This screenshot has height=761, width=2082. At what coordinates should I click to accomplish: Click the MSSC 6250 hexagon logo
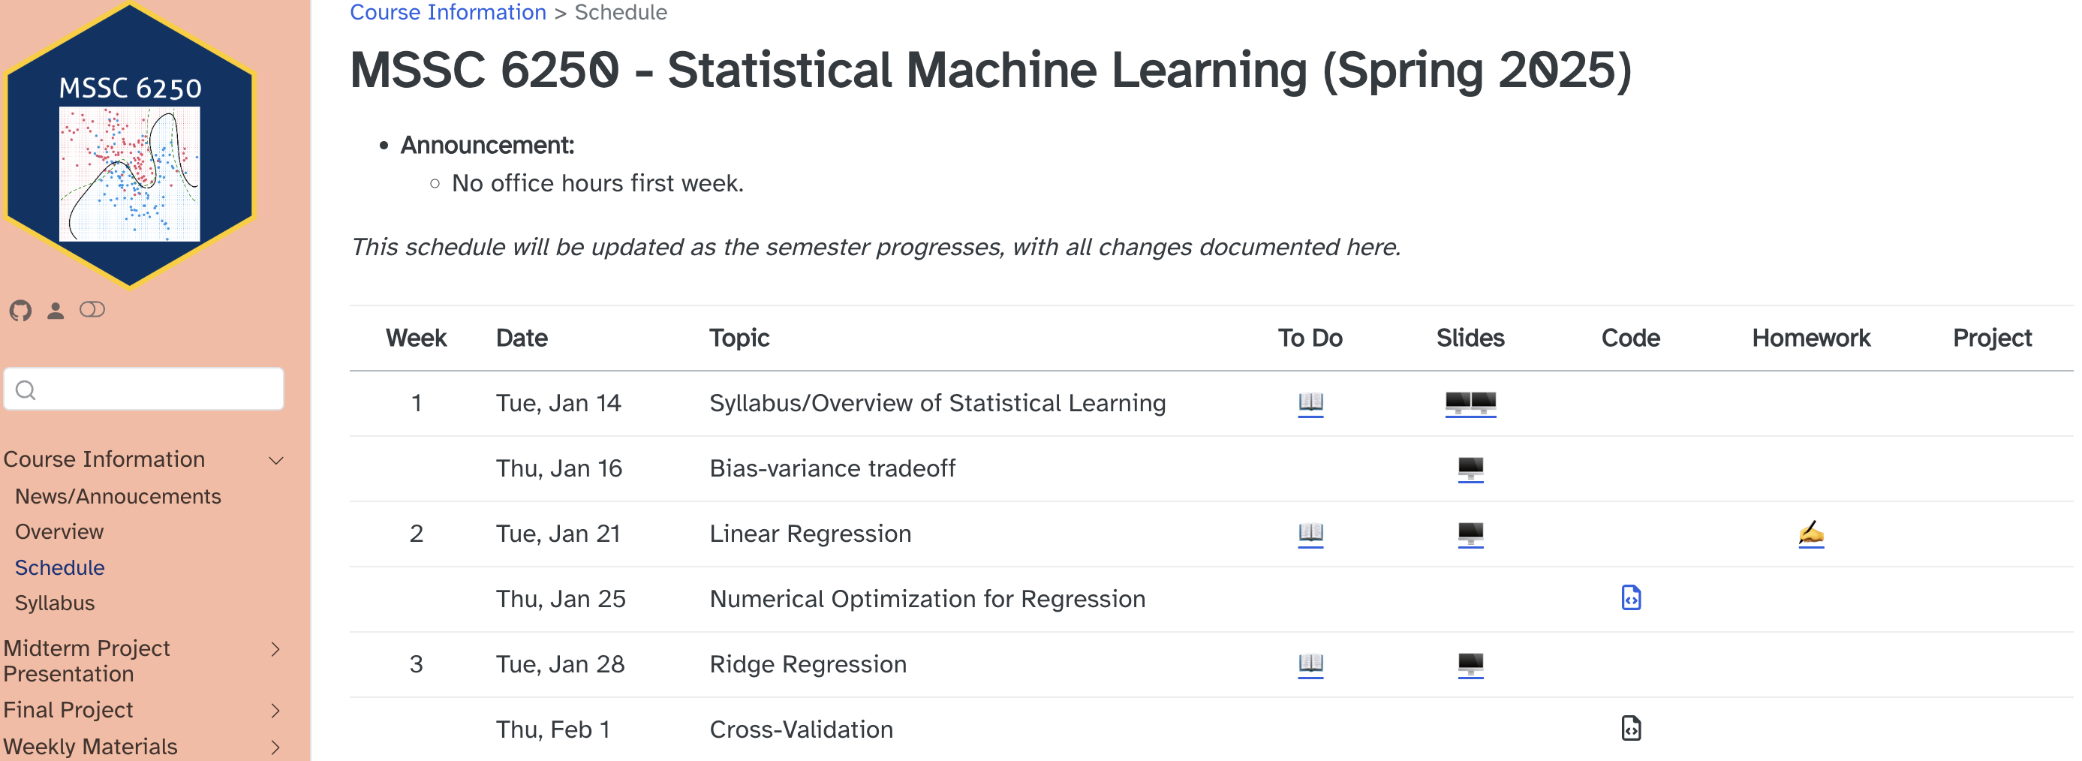click(130, 146)
